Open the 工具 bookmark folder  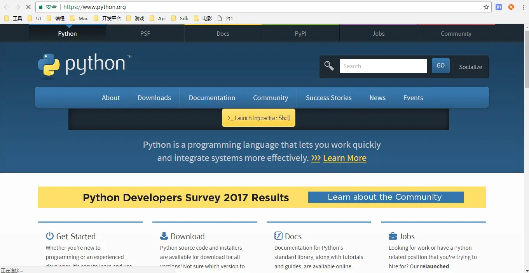(x=13, y=18)
